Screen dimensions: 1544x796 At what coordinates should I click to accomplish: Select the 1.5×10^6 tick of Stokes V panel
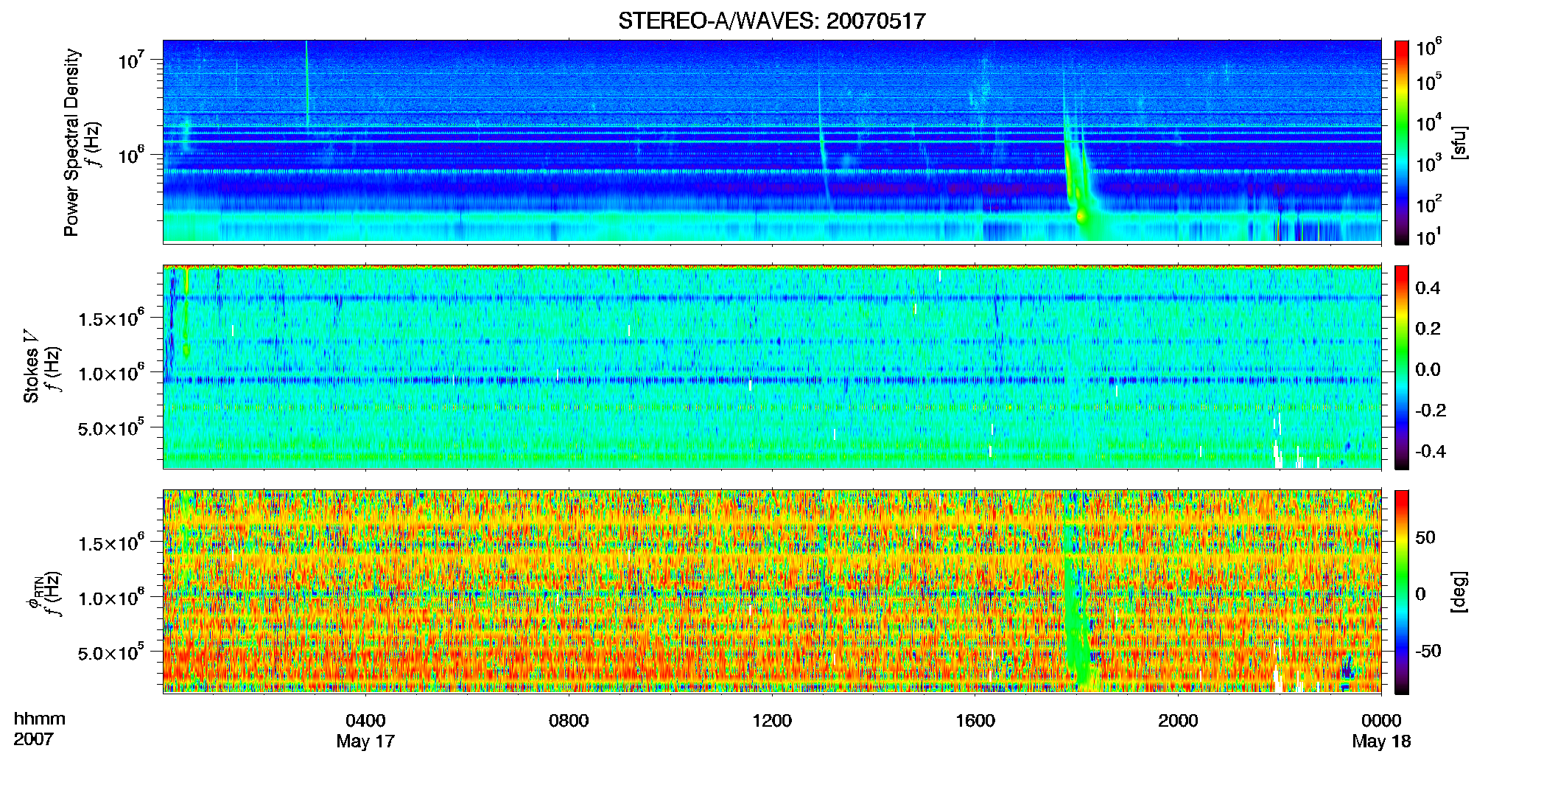pyautogui.click(x=111, y=318)
